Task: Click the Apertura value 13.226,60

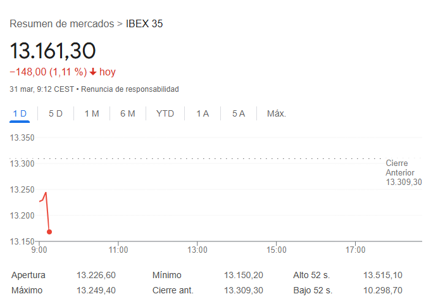Action: (96, 275)
